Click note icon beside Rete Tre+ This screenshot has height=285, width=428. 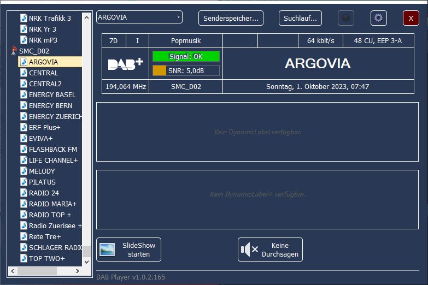tap(24, 236)
